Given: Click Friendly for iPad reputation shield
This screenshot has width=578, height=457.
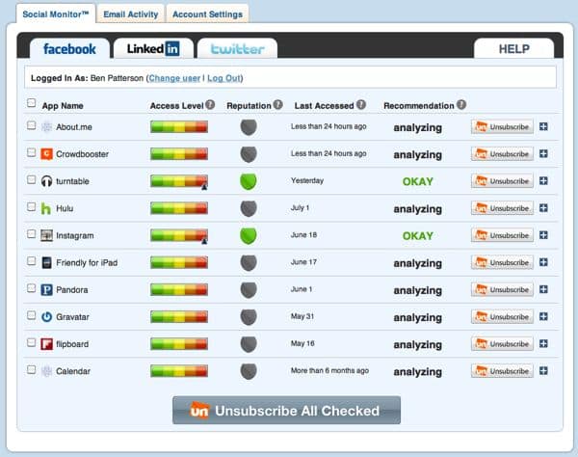Looking at the screenshot, I should [x=249, y=263].
